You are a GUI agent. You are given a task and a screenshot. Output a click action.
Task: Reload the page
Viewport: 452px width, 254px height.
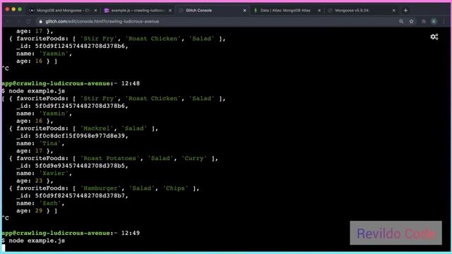coord(28,21)
